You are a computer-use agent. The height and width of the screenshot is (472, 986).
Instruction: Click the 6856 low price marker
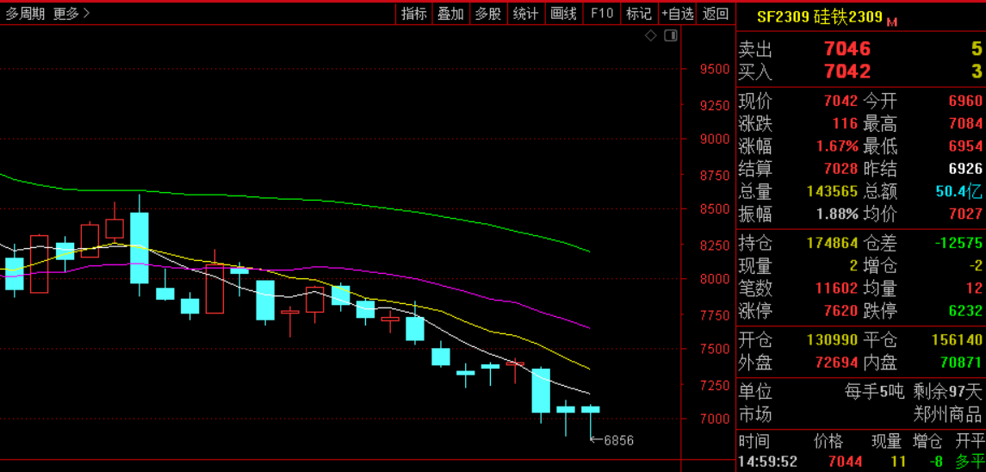(x=617, y=440)
